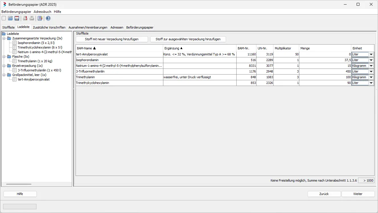The width and height of the screenshot is (378, 213).
Task: Open the Adressbuch menu
Action: (42, 12)
